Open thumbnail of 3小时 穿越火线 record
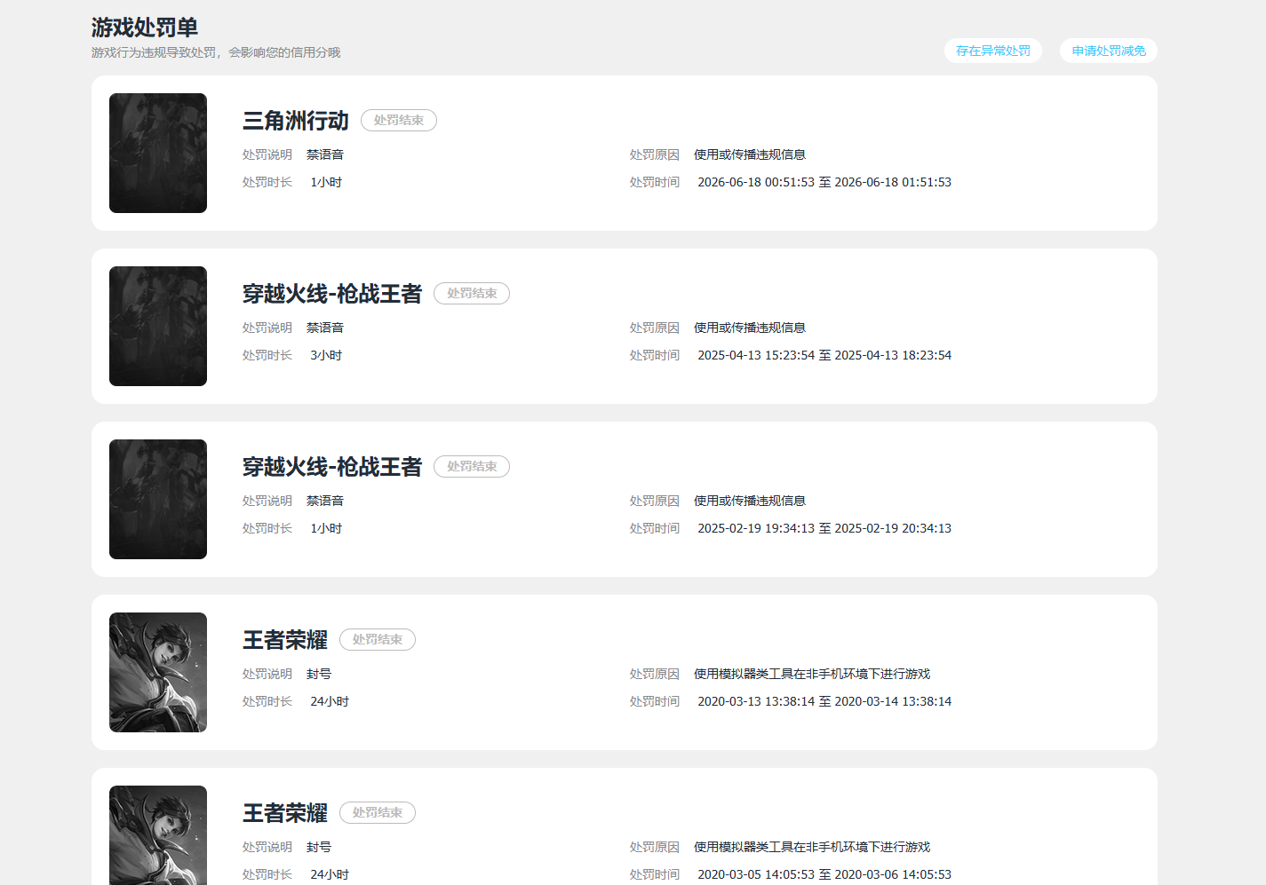 [158, 326]
